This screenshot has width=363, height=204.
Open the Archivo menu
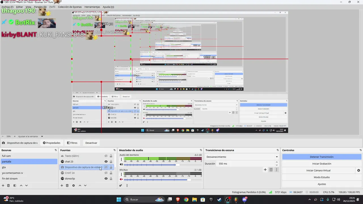tap(7, 7)
